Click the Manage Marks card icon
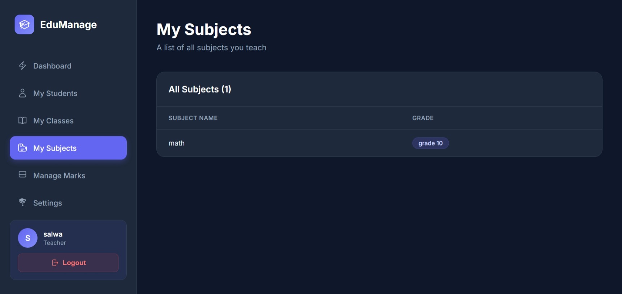Image resolution: width=622 pixels, height=294 pixels. [x=22, y=175]
